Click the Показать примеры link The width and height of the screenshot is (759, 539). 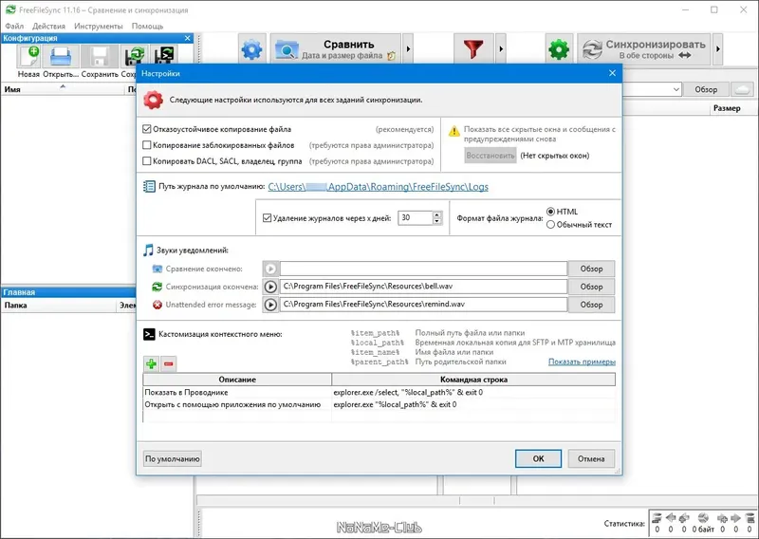(582, 362)
